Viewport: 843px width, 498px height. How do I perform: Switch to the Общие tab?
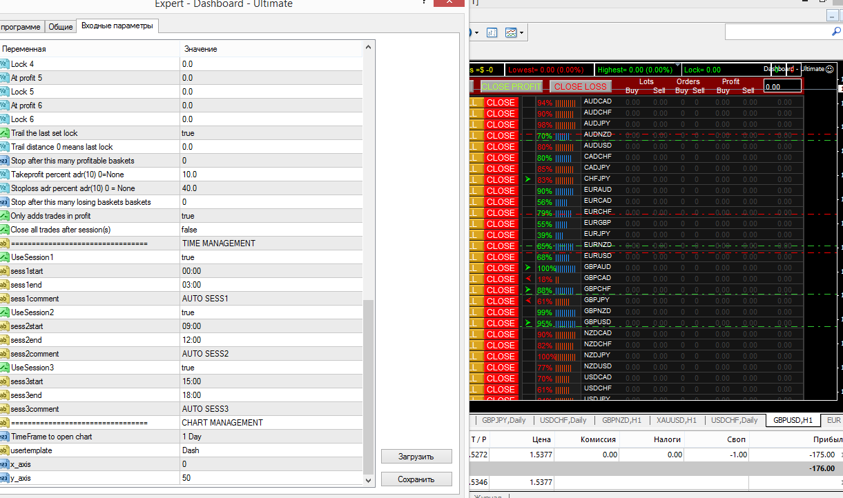pyautogui.click(x=61, y=27)
